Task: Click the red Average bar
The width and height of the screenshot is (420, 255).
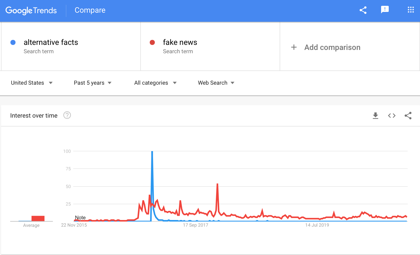Action: [38, 218]
